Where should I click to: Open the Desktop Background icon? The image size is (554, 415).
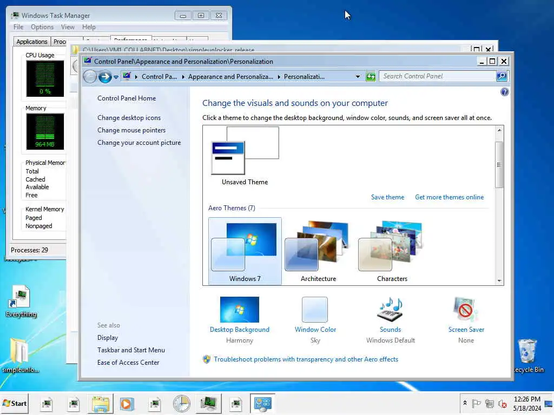tap(240, 310)
